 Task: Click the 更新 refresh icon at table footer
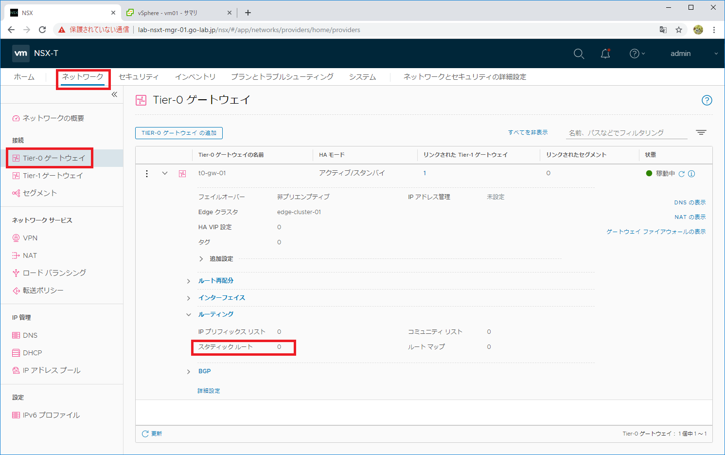[145, 434]
